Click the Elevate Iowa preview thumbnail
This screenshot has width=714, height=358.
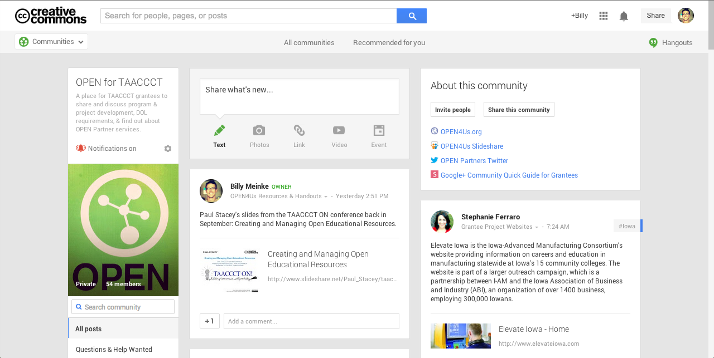461,336
